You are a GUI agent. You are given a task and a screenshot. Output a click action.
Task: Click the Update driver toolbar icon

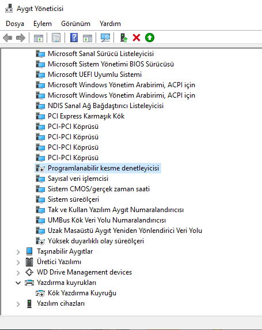coord(124,38)
